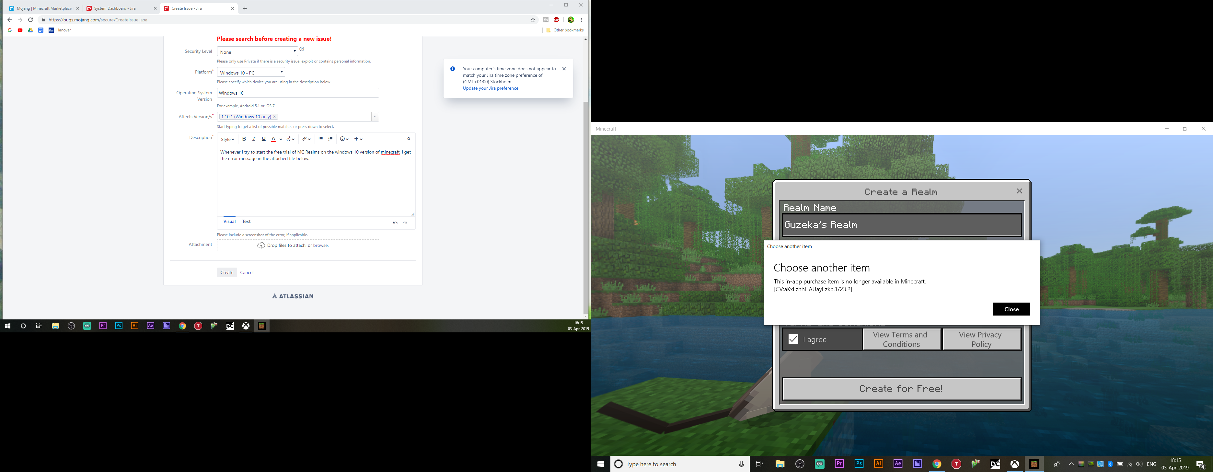
Task: Open the Security Level dropdown
Action: pyautogui.click(x=257, y=52)
